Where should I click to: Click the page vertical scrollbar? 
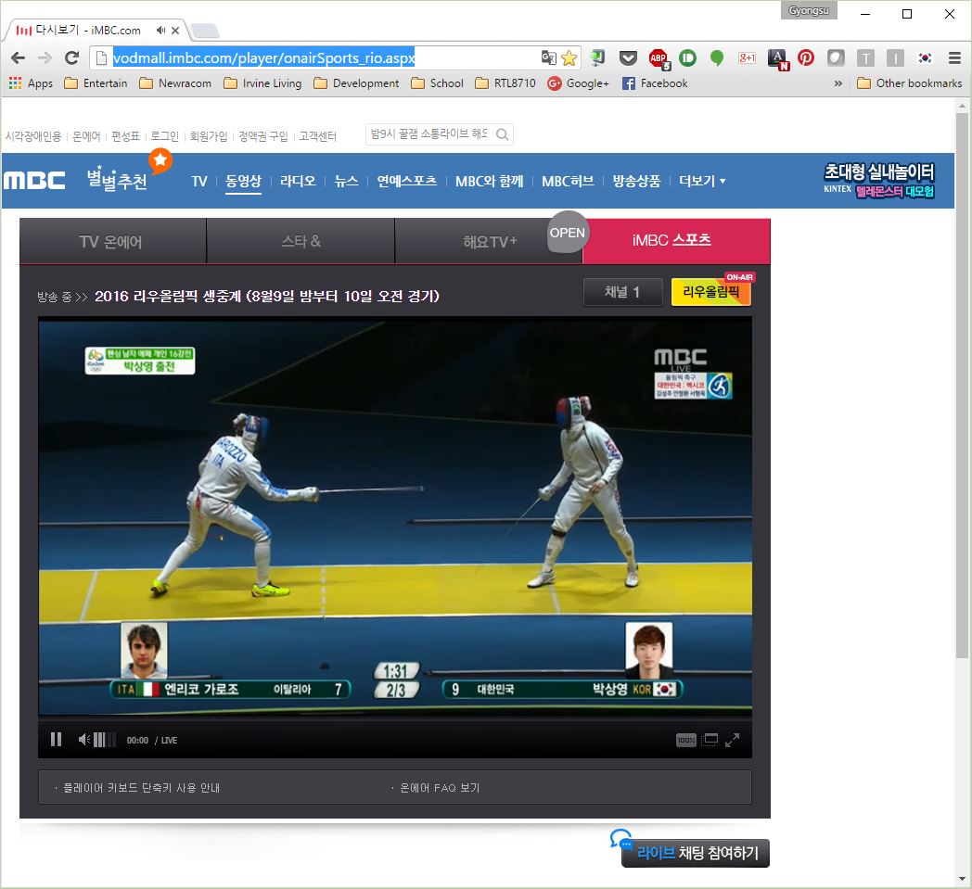point(962,384)
